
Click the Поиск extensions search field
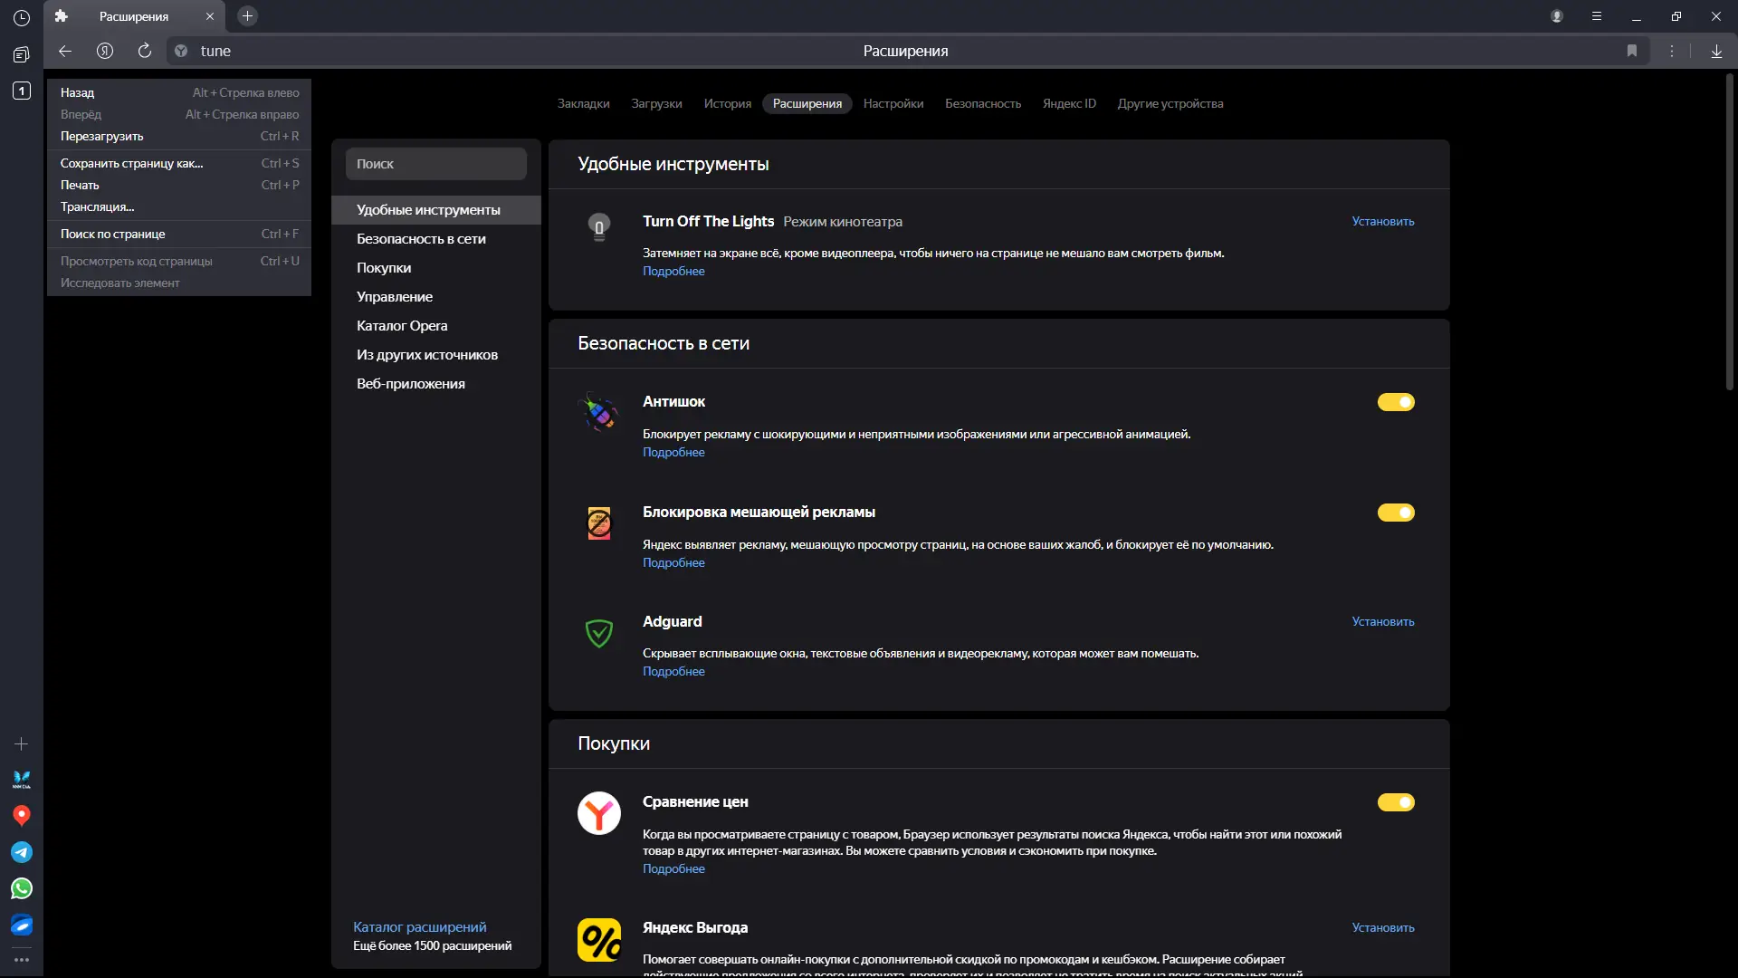(435, 164)
